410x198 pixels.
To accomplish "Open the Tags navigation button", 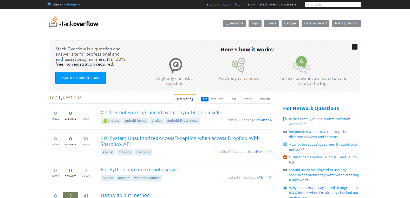I will click(255, 23).
